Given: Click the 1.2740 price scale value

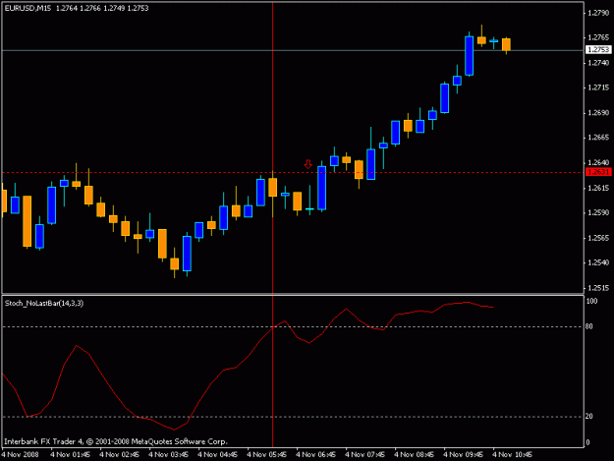Looking at the screenshot, I should (598, 63).
